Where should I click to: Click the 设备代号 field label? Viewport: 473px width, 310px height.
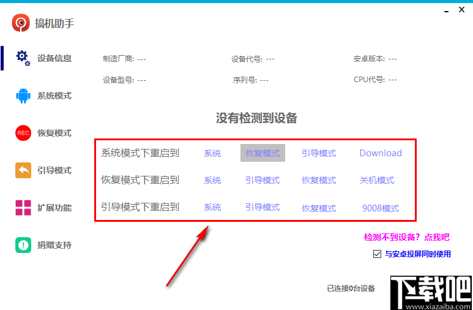coord(247,59)
